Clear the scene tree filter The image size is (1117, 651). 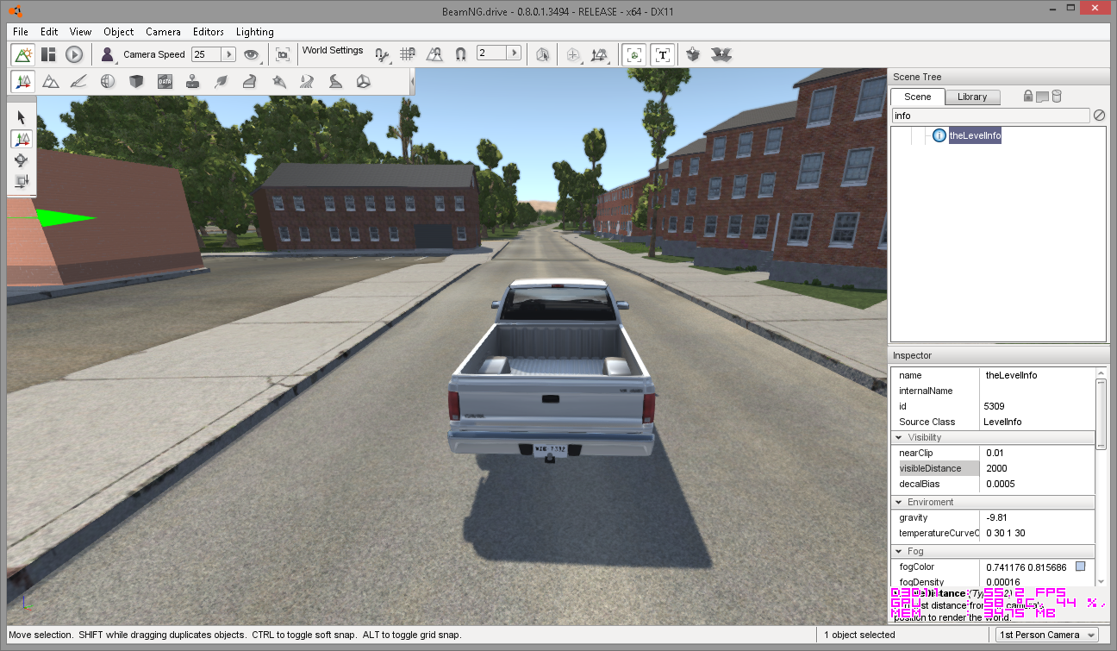[x=1100, y=116]
